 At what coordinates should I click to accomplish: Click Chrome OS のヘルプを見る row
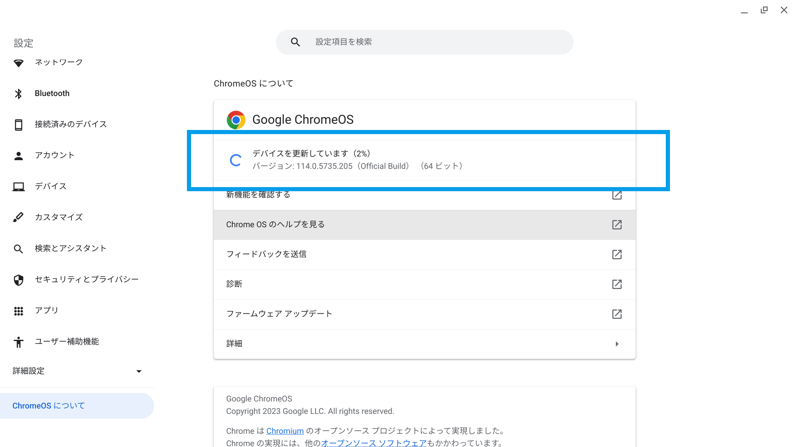click(x=425, y=225)
